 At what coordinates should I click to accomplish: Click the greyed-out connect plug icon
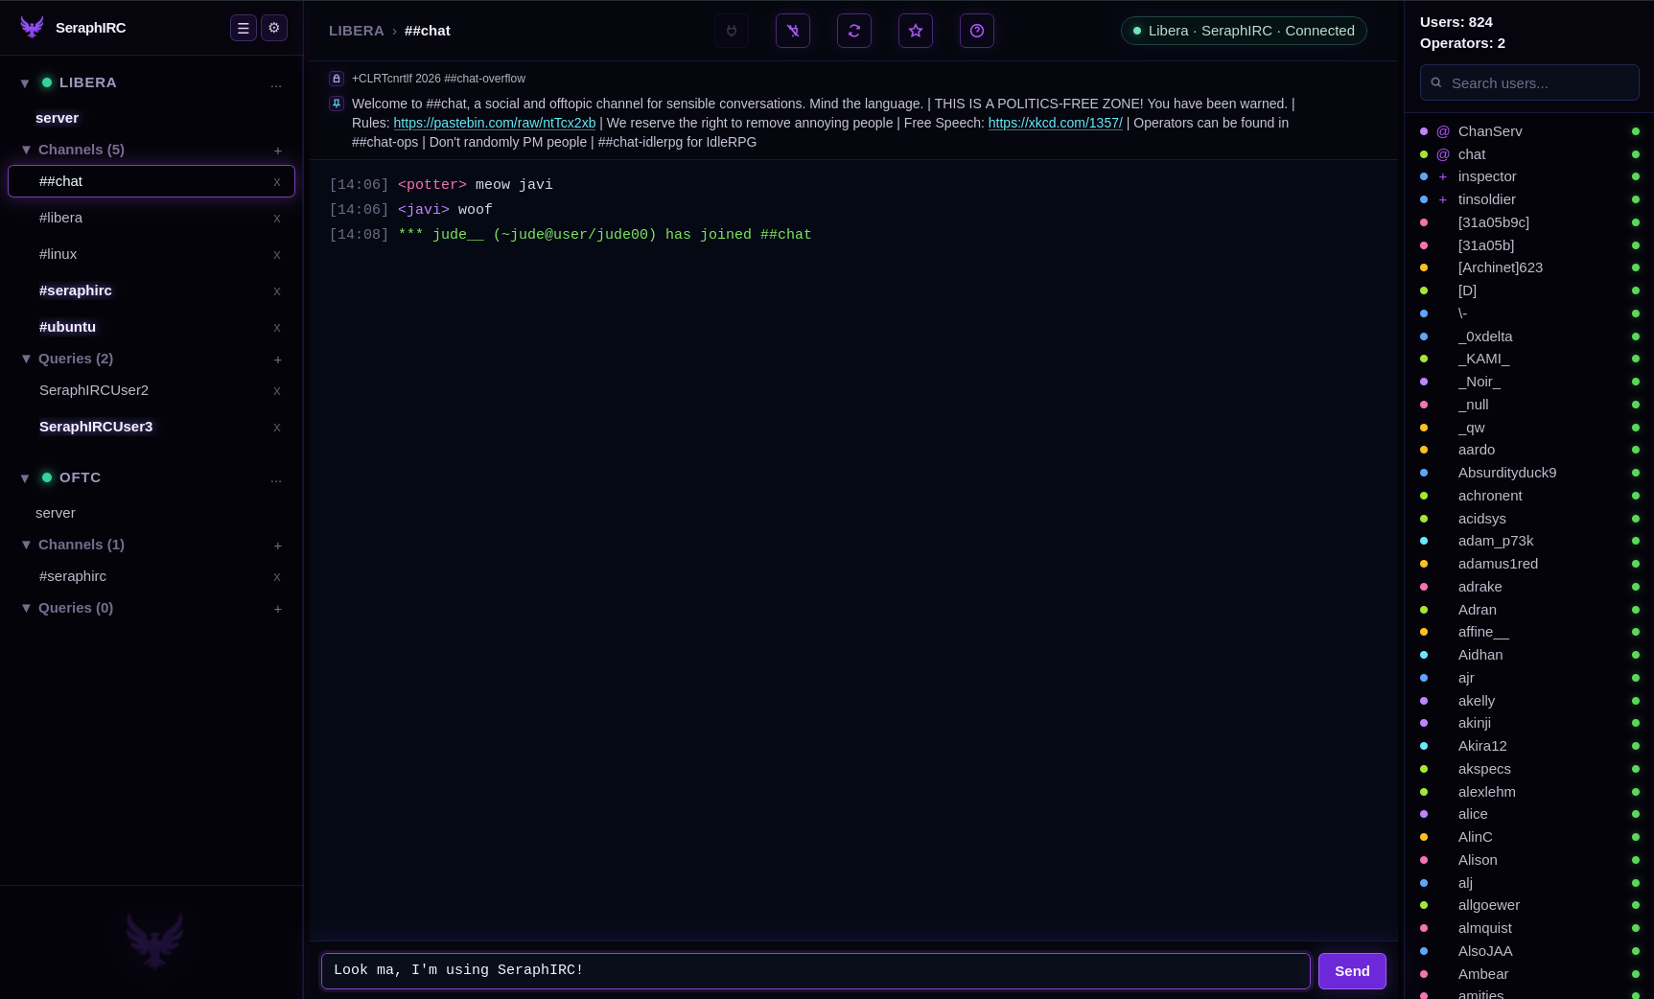click(732, 31)
